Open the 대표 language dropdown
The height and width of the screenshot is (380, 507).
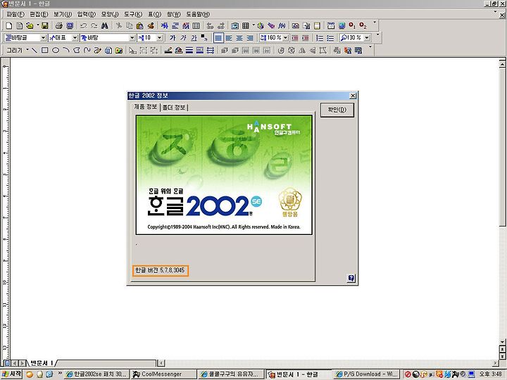(x=75, y=38)
